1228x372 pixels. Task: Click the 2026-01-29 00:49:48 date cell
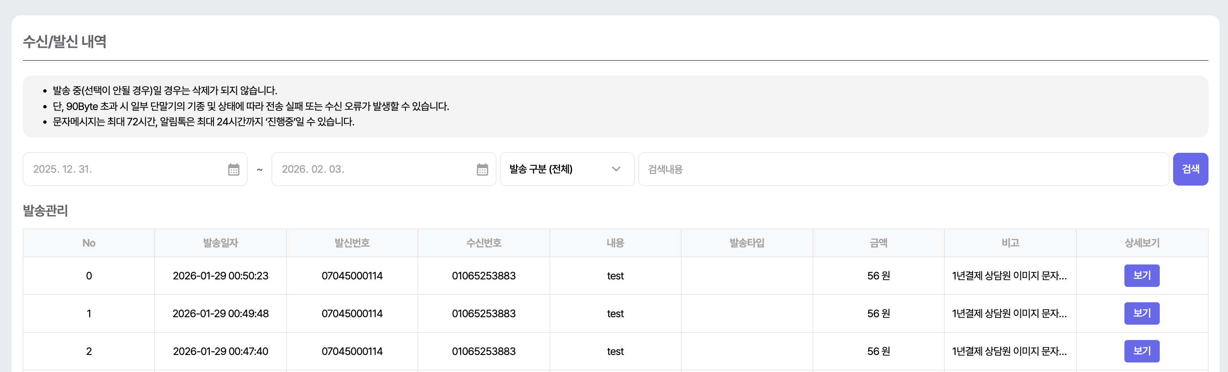point(220,313)
